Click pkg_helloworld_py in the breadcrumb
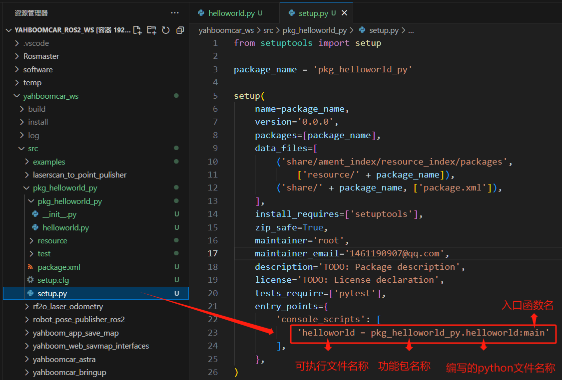The height and width of the screenshot is (380, 562). click(x=314, y=30)
